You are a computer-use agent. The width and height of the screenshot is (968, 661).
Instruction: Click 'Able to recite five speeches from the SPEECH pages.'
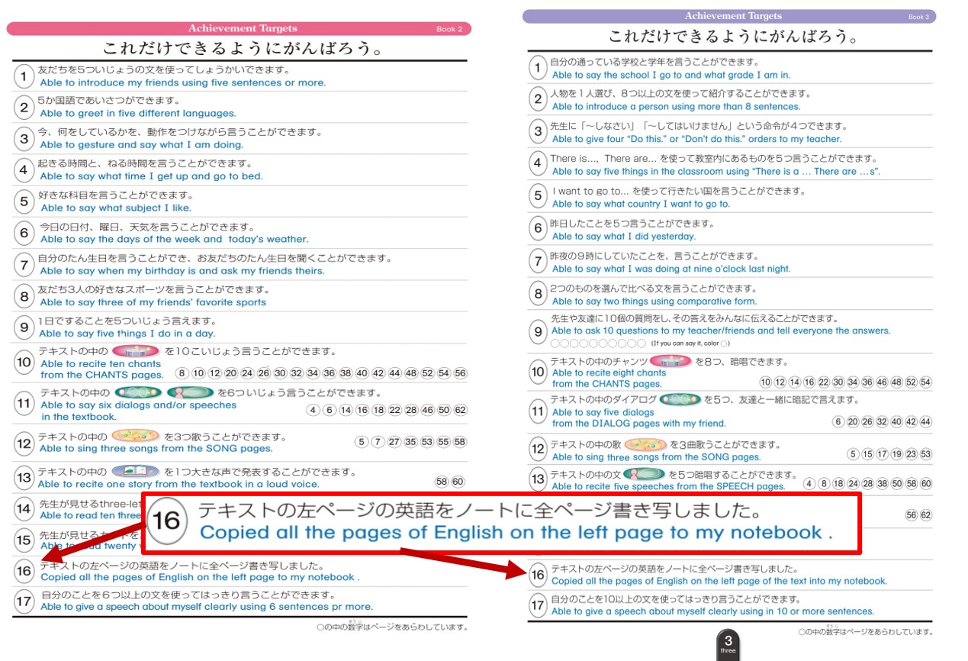pos(668,486)
